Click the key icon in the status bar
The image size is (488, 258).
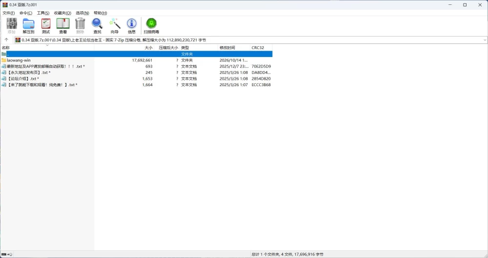(x=10, y=254)
